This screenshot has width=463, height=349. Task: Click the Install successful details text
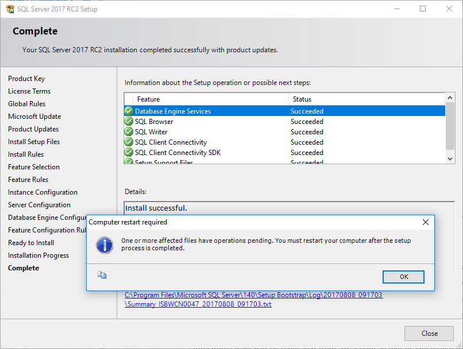click(x=156, y=208)
